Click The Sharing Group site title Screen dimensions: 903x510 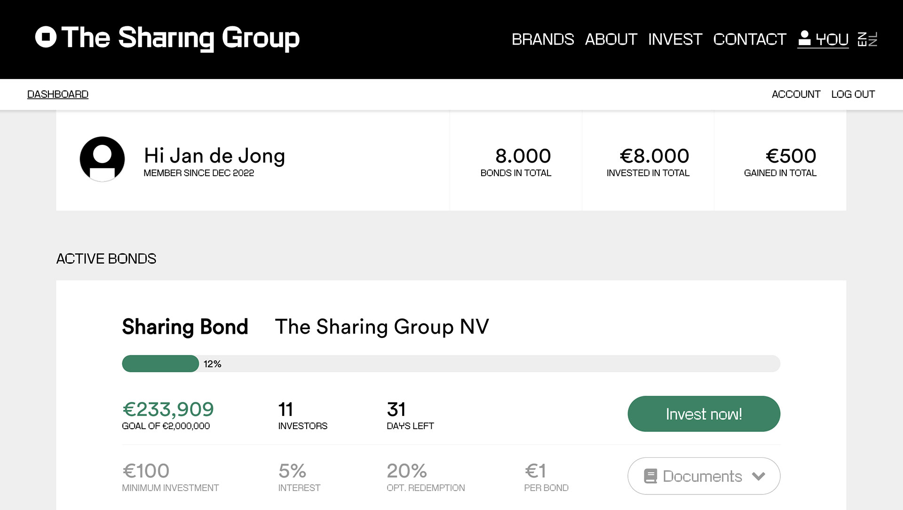tap(180, 38)
